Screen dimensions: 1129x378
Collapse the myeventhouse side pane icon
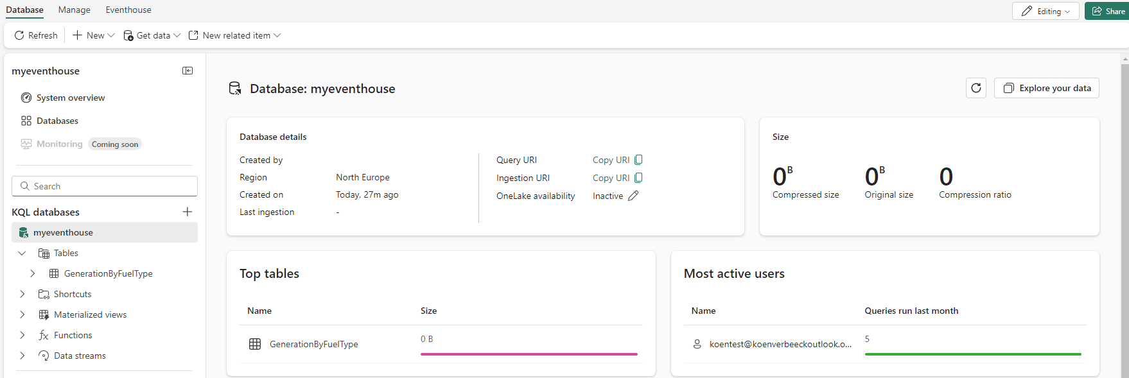click(x=188, y=71)
